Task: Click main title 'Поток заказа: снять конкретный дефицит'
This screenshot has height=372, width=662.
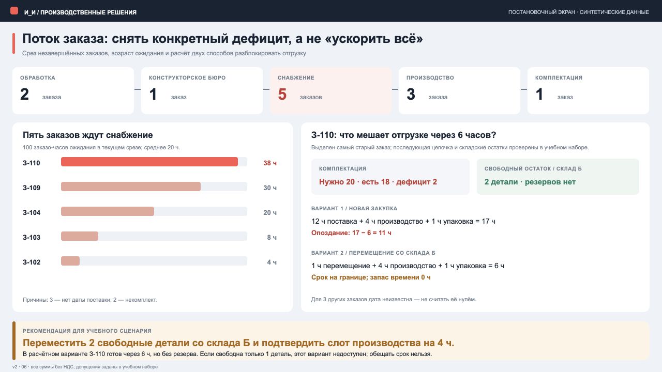Action: click(x=223, y=39)
